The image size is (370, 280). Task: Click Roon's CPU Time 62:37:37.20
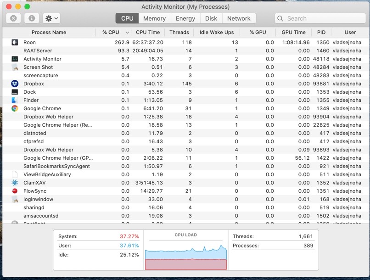(x=148, y=43)
